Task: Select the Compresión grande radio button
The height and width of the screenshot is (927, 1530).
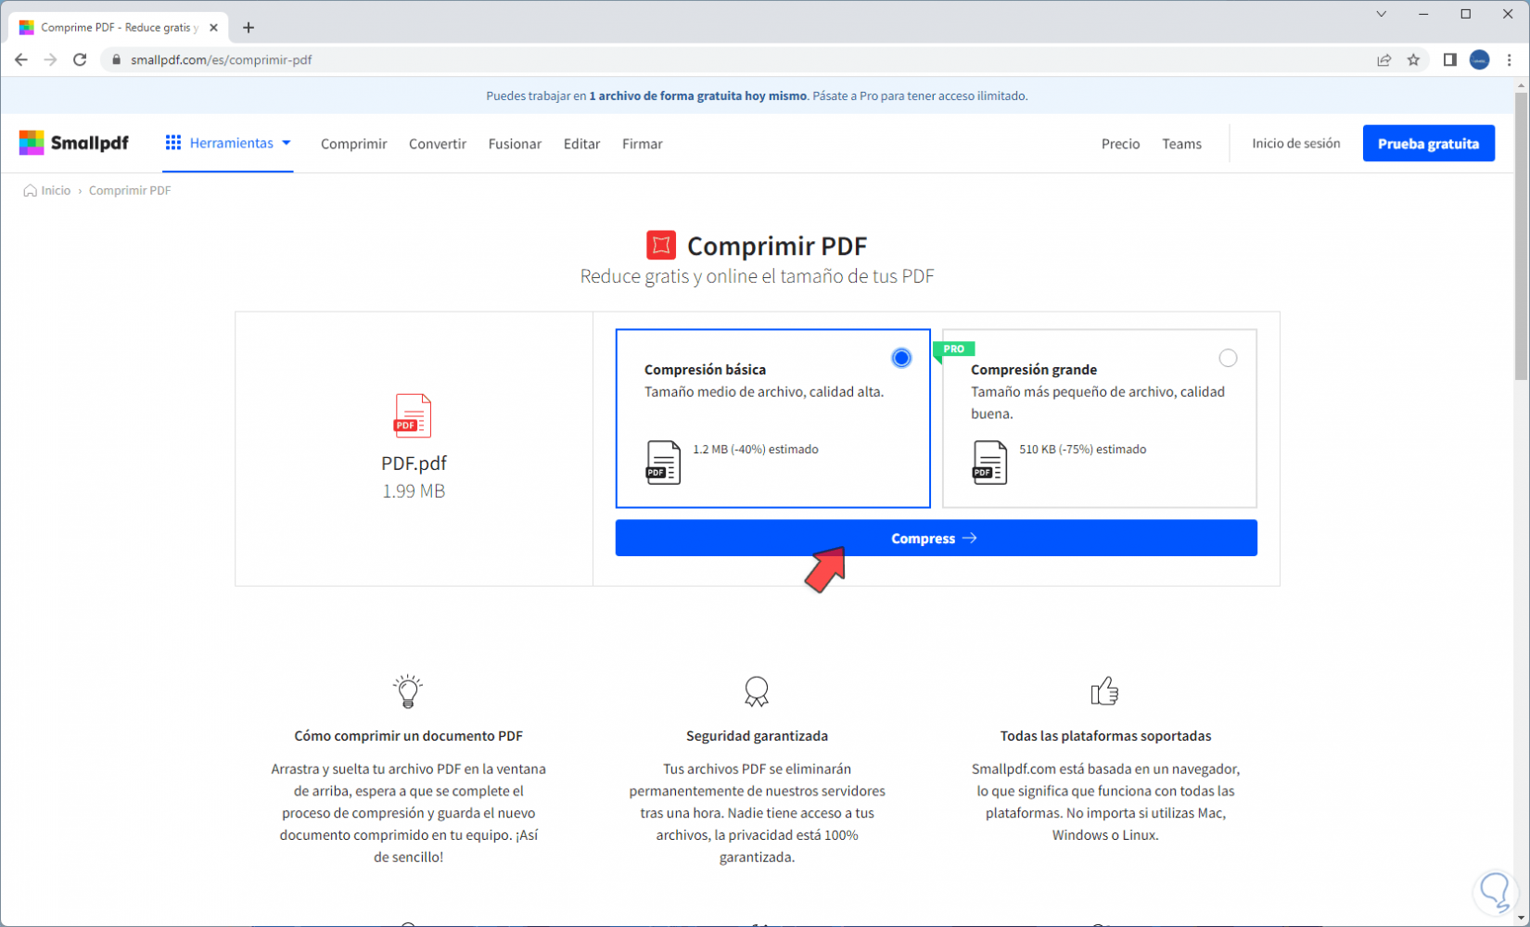Action: pos(1228,358)
